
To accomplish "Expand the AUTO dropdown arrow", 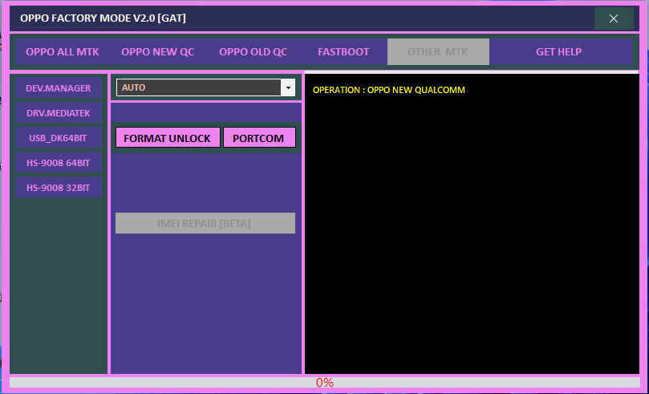I will click(287, 87).
